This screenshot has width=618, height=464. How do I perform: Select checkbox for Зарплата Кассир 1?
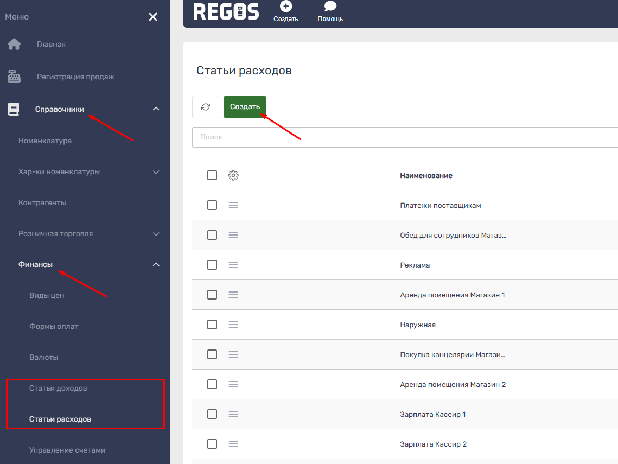click(212, 414)
